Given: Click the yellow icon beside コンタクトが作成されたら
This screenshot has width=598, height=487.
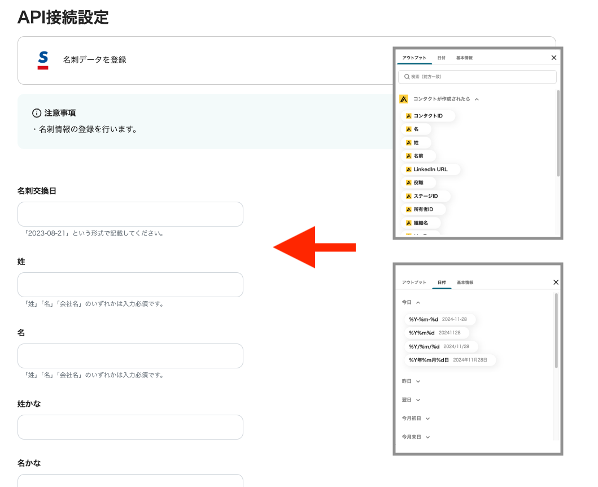Looking at the screenshot, I should click(403, 99).
